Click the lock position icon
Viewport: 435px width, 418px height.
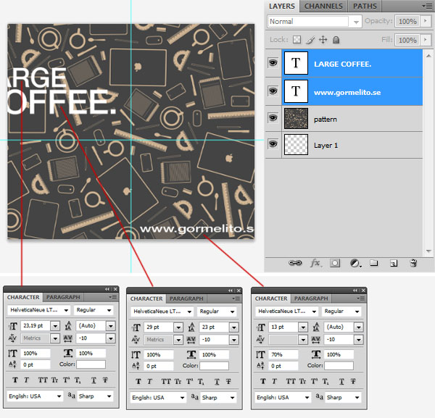coord(323,40)
